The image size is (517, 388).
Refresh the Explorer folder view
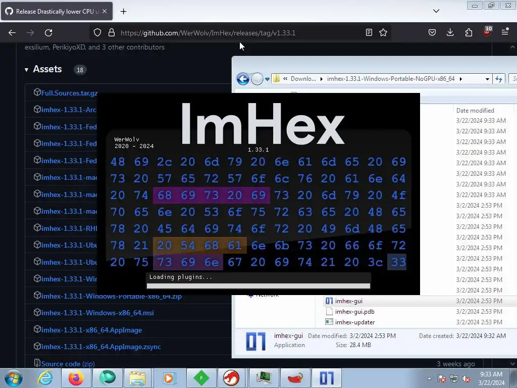pyautogui.click(x=498, y=79)
